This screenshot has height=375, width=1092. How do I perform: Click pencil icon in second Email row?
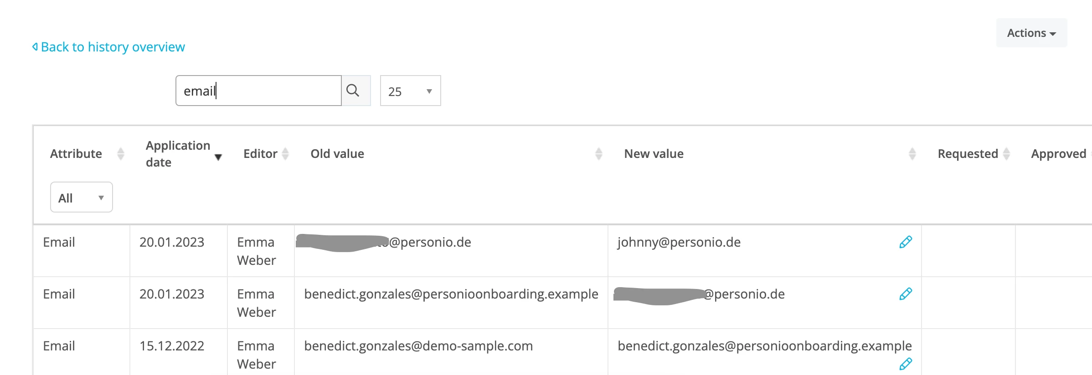click(x=905, y=294)
